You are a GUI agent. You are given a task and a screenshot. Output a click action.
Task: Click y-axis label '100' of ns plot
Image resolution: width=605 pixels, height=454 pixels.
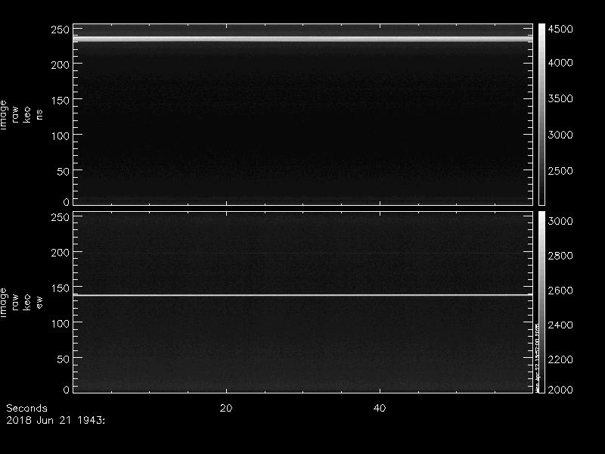pos(60,136)
